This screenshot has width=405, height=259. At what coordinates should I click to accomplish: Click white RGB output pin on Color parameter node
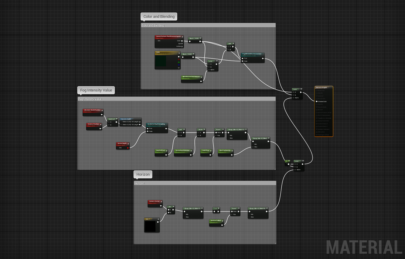tap(178, 56)
